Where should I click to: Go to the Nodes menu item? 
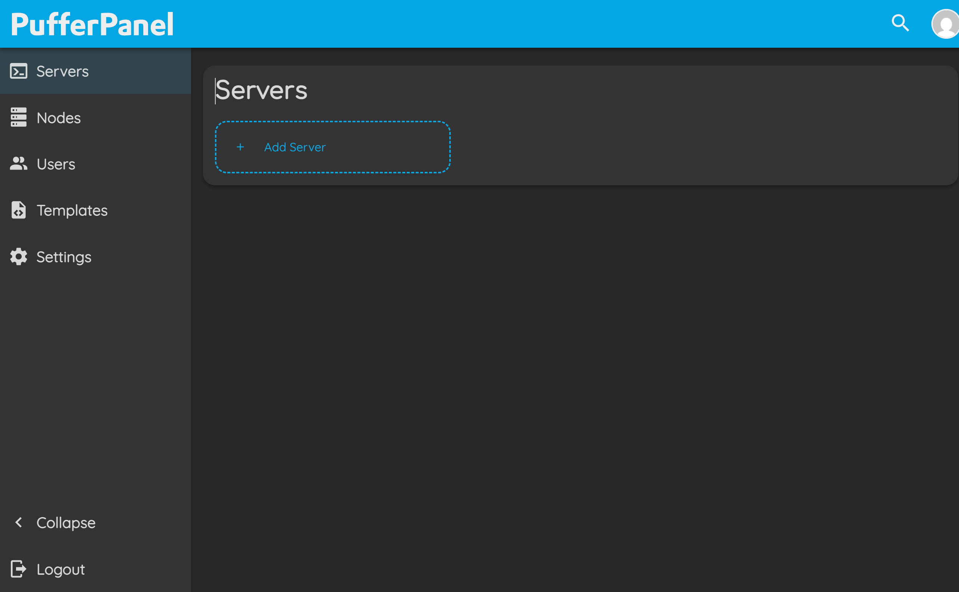pos(96,117)
